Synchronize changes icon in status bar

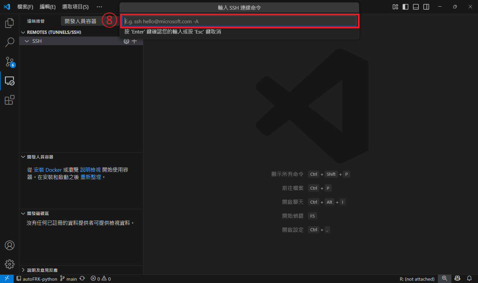[x=82, y=279]
